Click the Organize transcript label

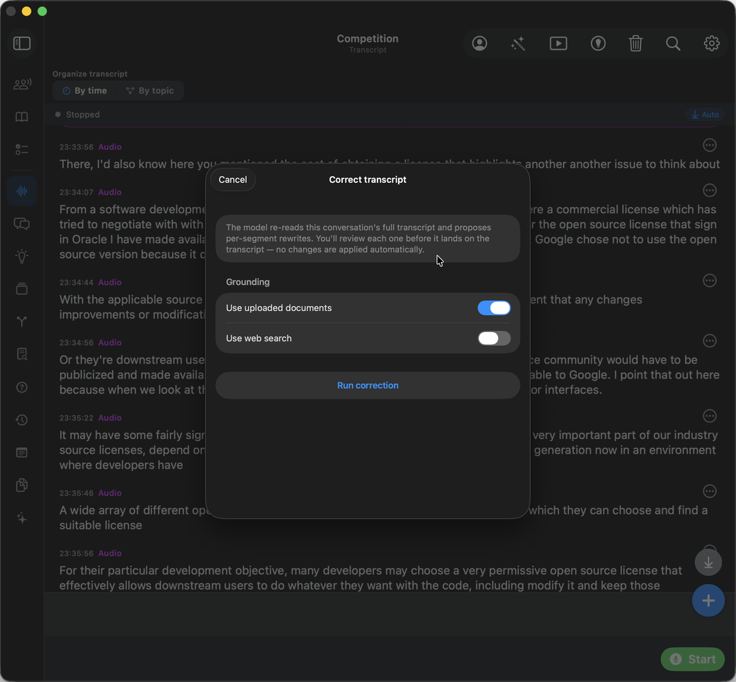(90, 74)
